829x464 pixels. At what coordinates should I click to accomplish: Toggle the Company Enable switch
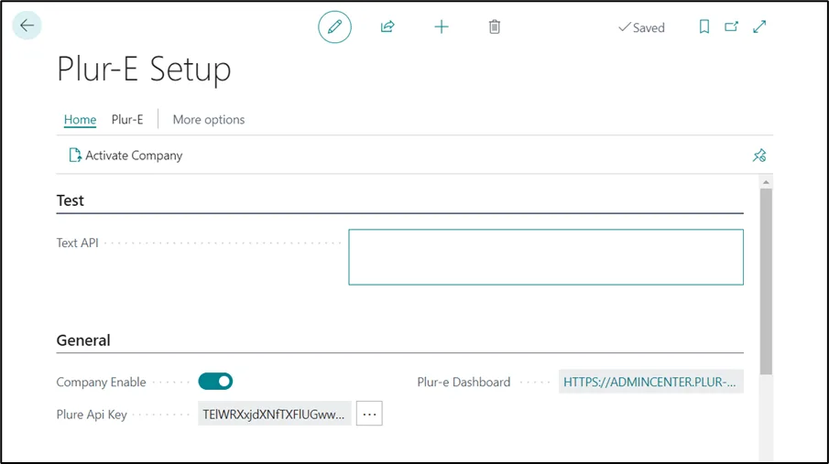(215, 382)
